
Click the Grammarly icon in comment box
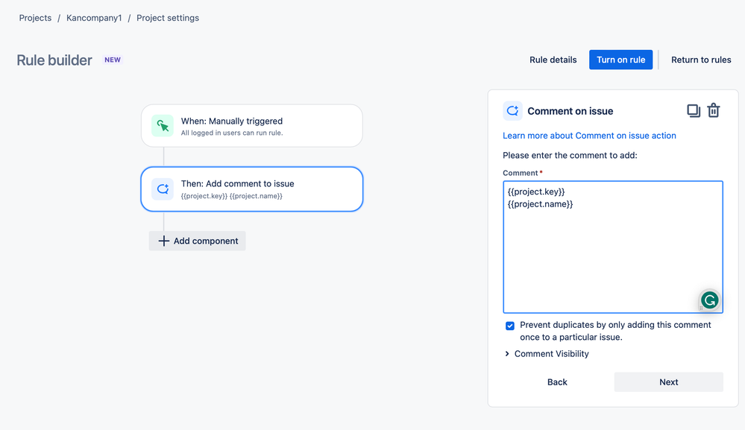(x=709, y=300)
